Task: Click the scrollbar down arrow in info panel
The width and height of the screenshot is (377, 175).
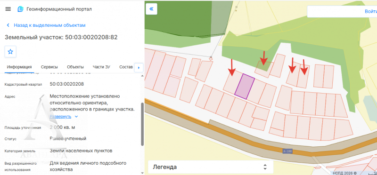Action: pos(142,173)
